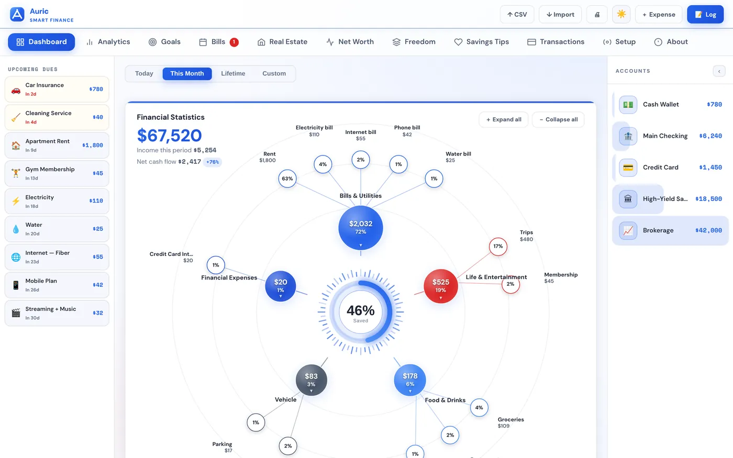Screen dimensions: 733x458
Task: Expand the Vehicle $83 bubble
Action: pos(312,380)
